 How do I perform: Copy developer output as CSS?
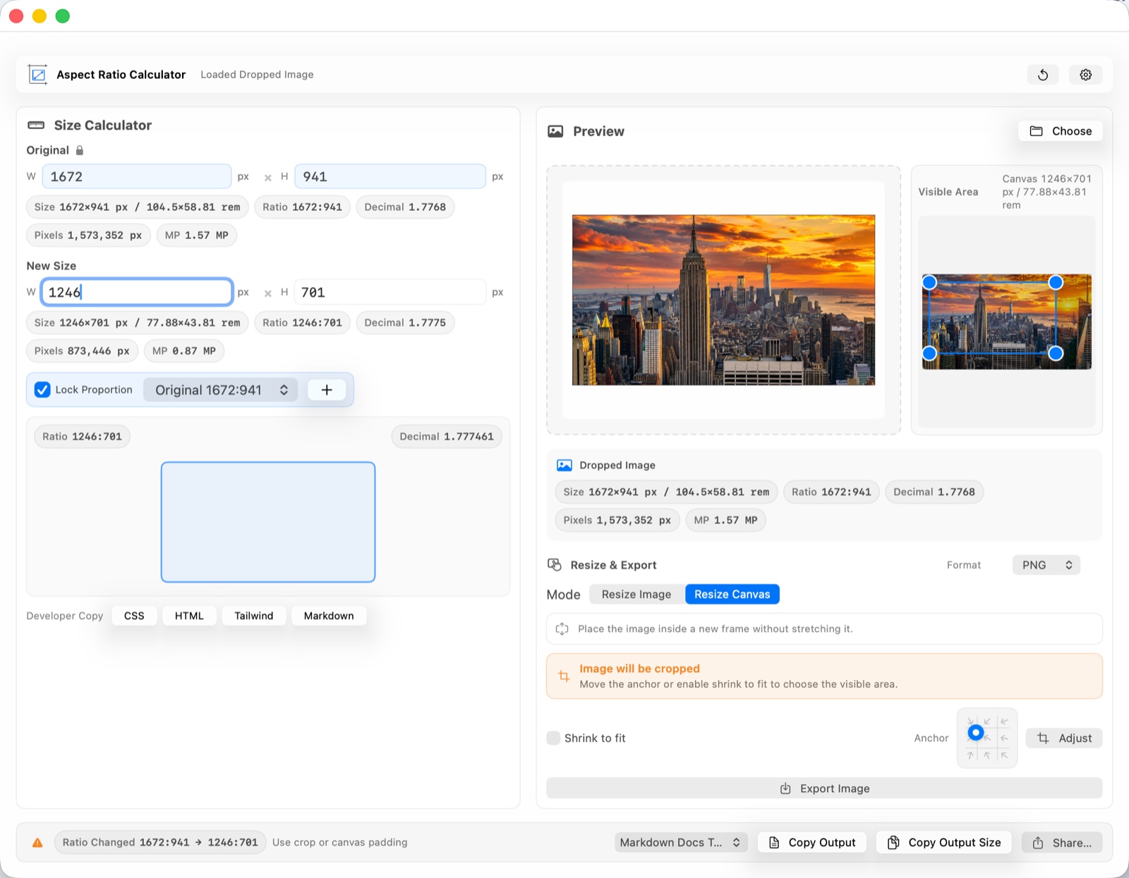134,616
